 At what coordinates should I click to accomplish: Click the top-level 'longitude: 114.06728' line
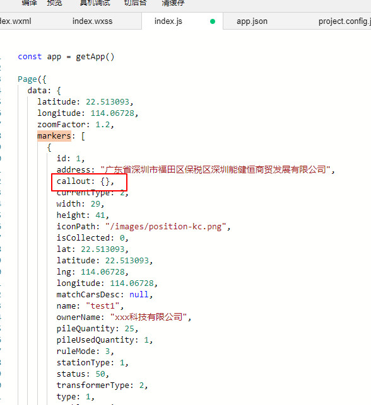pos(88,113)
